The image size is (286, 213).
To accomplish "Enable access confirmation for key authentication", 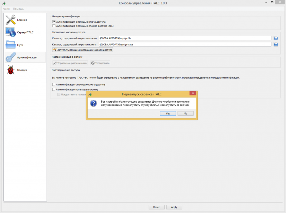I will click(54, 84).
